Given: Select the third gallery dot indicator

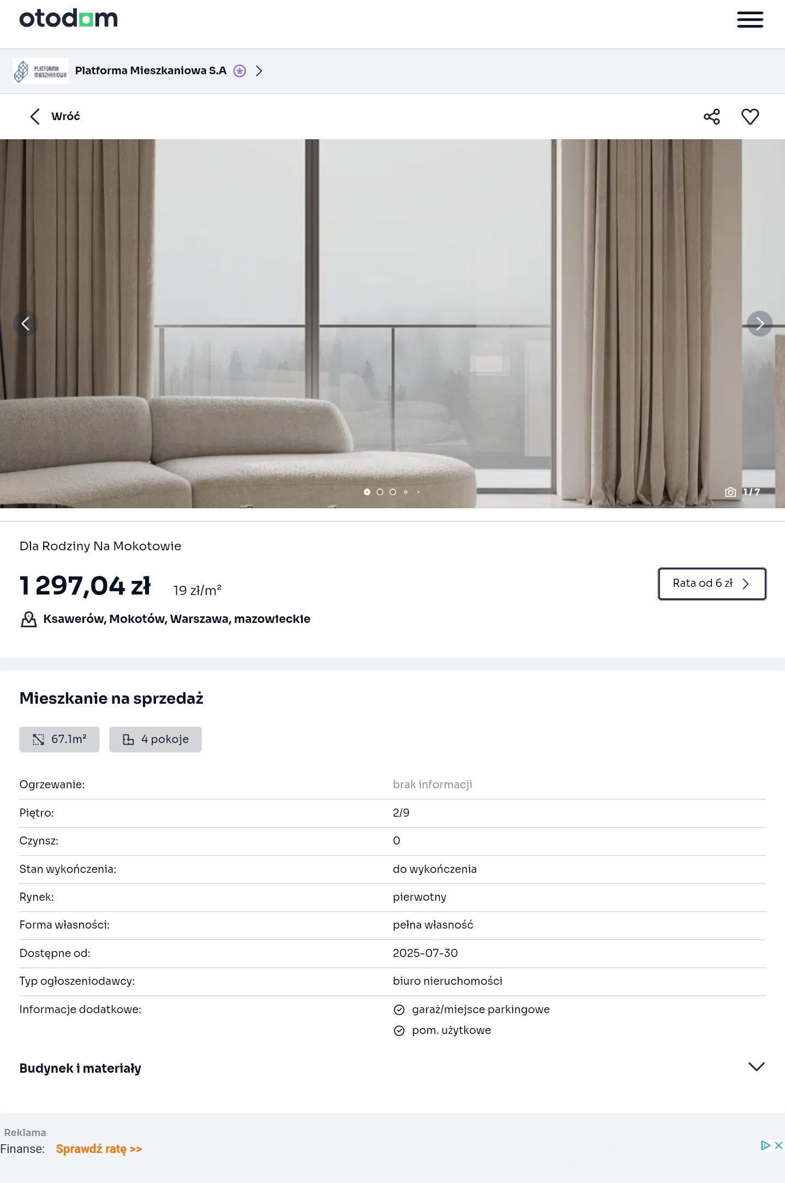Looking at the screenshot, I should (x=392, y=492).
